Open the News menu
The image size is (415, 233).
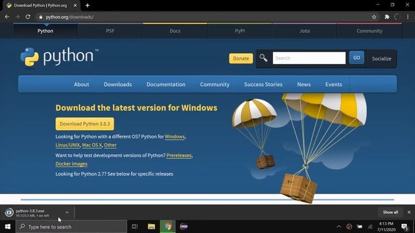304,84
